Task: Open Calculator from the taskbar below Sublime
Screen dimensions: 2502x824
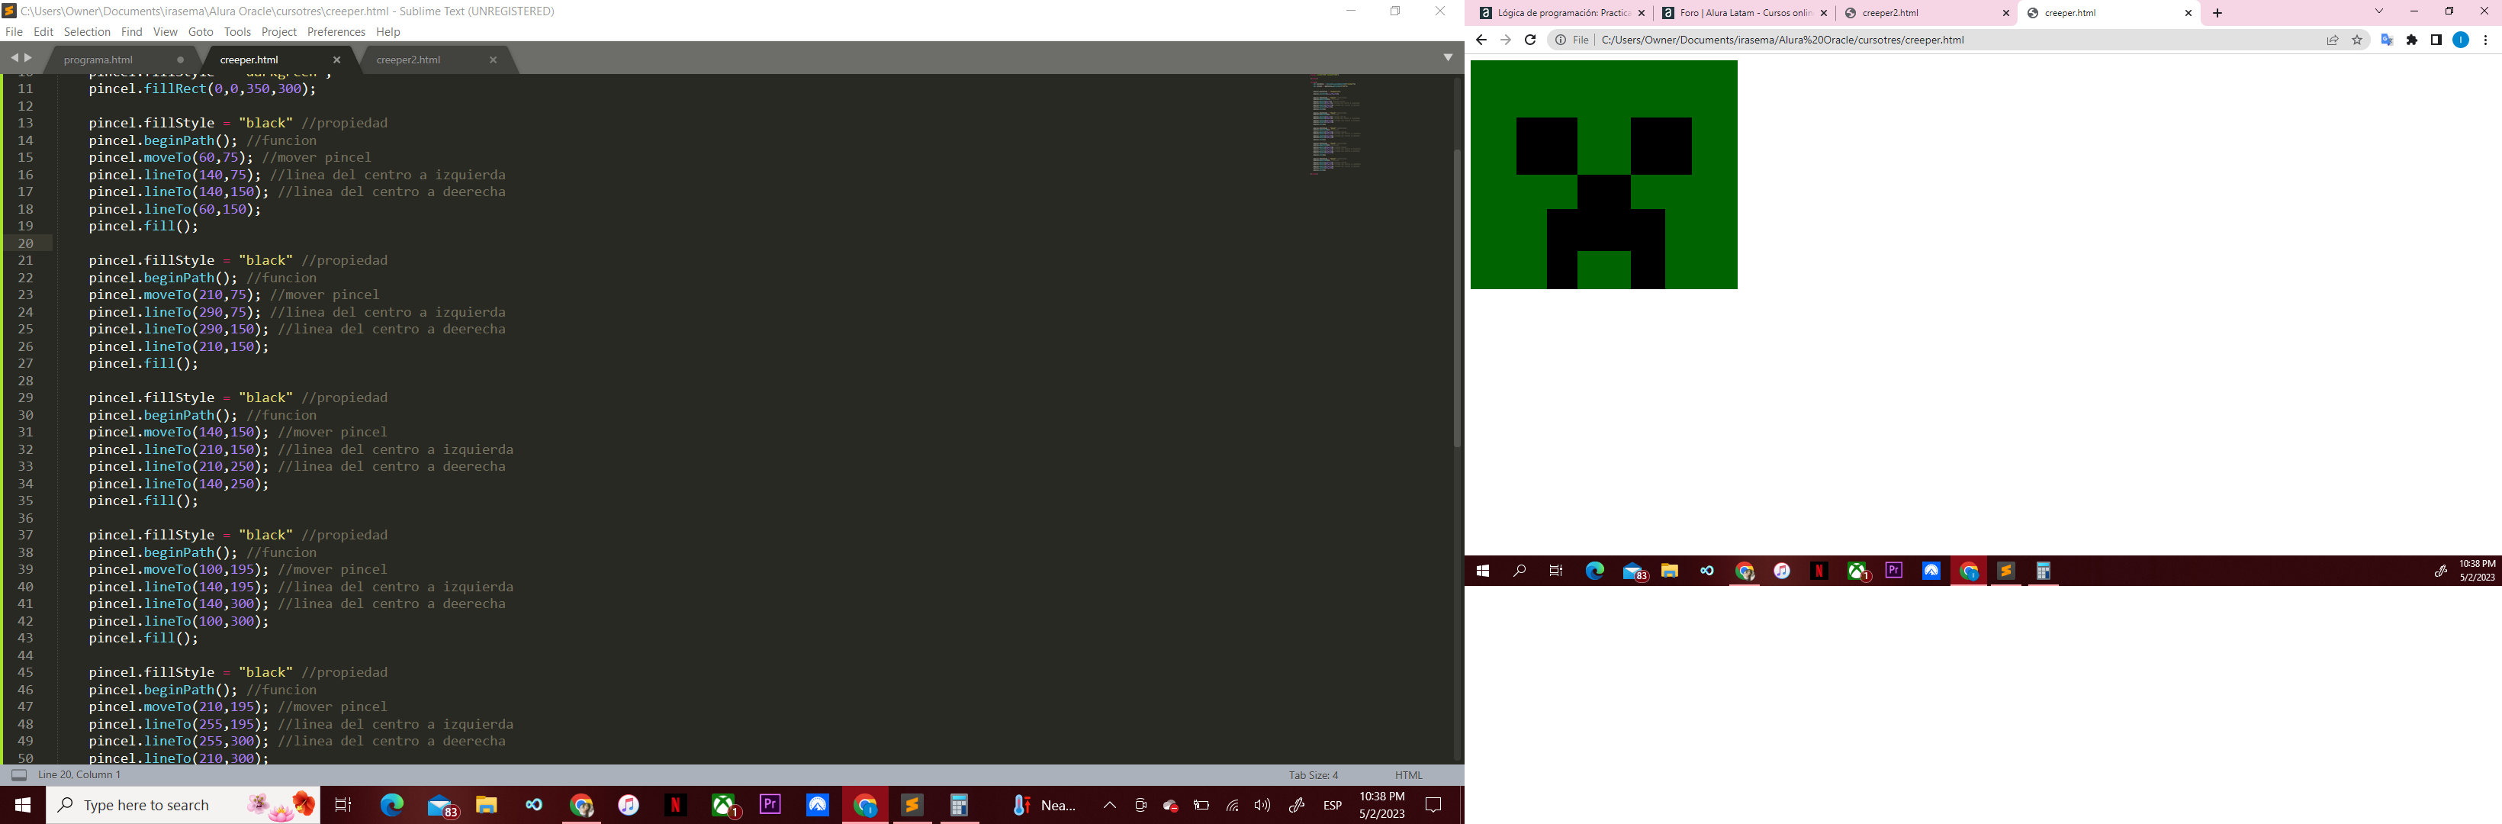Action: tap(959, 805)
